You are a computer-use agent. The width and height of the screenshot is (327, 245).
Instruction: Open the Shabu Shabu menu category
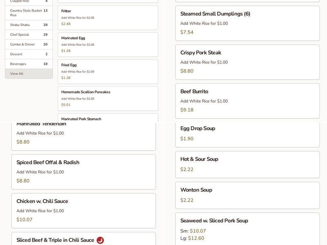coord(29,25)
